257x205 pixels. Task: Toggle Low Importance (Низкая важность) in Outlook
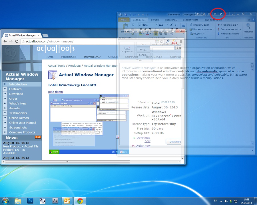[x=228, y=34]
